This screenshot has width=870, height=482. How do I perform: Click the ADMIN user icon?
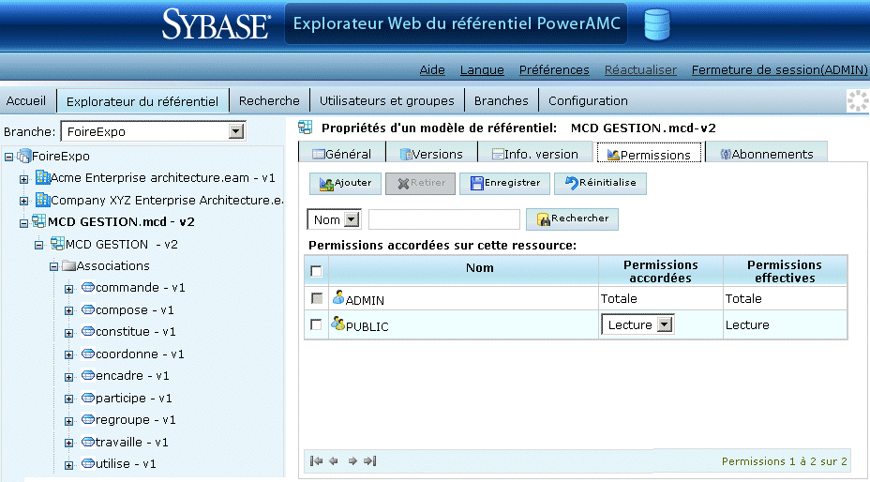(337, 297)
